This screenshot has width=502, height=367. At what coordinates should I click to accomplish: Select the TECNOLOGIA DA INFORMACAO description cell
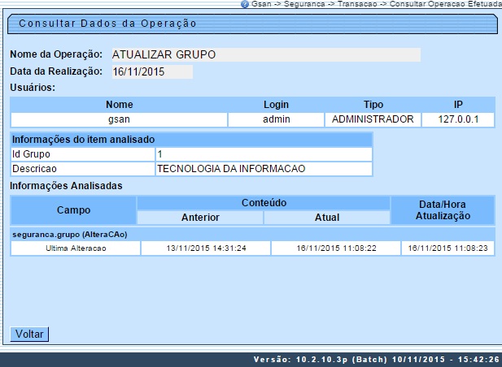[x=263, y=169]
